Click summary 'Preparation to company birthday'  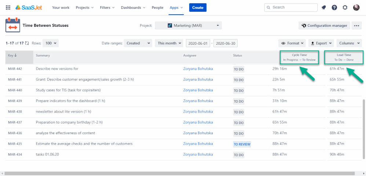click(x=69, y=122)
